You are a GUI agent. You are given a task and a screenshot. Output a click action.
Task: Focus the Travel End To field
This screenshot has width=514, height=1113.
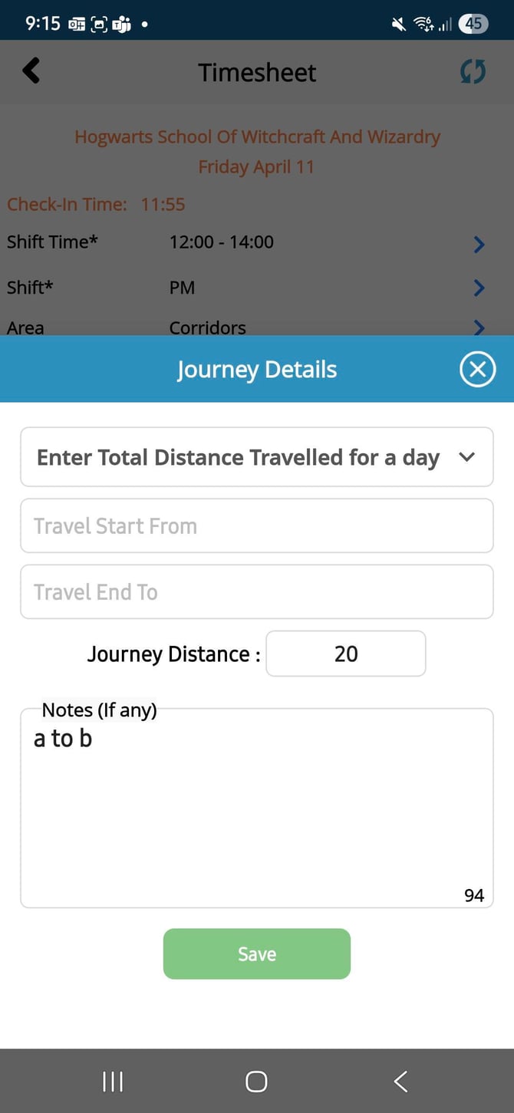click(256, 592)
